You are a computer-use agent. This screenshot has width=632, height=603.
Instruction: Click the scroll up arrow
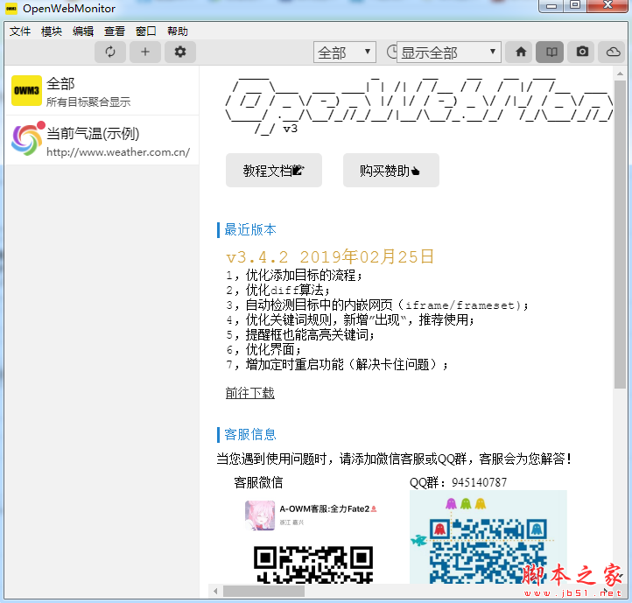620,74
